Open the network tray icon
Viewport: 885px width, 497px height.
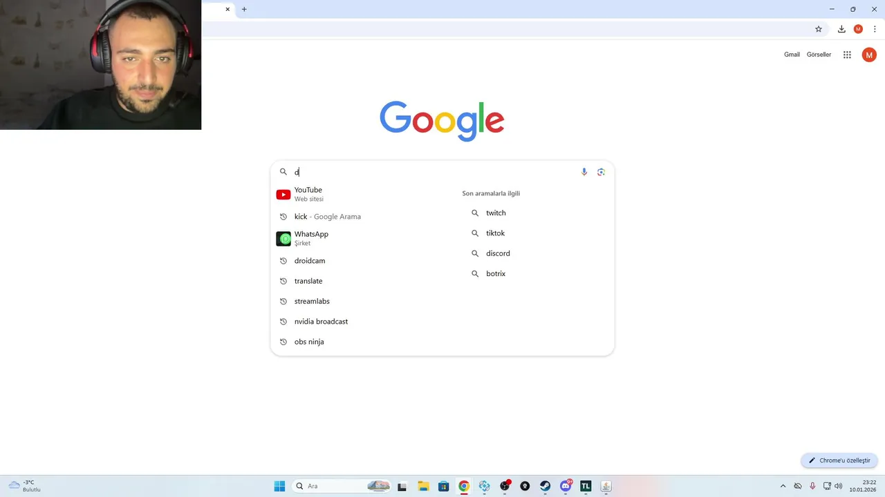coord(827,486)
